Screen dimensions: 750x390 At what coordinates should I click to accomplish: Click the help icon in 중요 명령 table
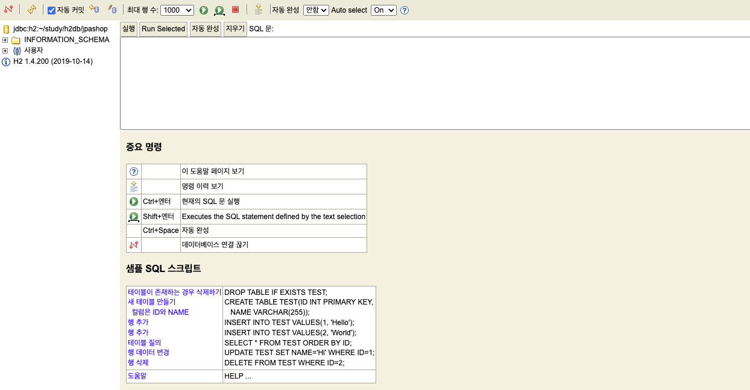pos(134,172)
